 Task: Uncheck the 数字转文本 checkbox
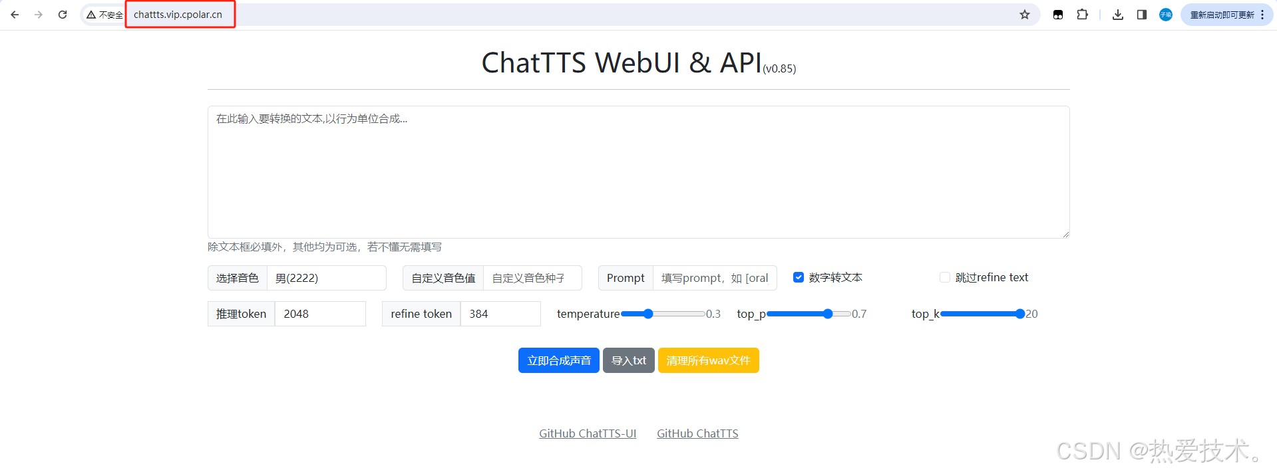(x=799, y=277)
